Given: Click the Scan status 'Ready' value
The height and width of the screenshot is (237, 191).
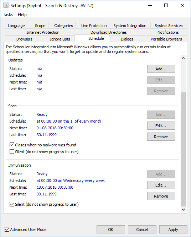Looking at the screenshot, I should click(42, 114).
